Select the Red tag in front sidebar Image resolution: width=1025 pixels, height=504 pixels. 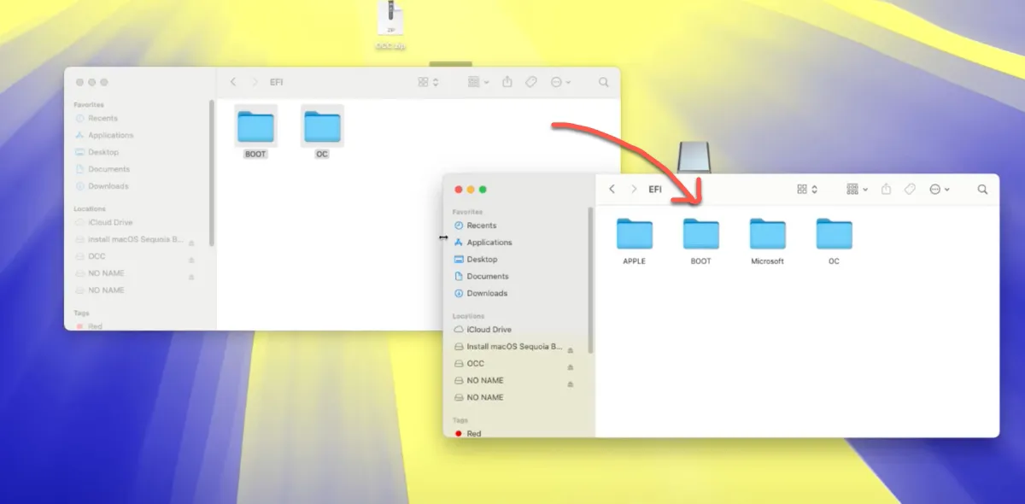click(473, 434)
